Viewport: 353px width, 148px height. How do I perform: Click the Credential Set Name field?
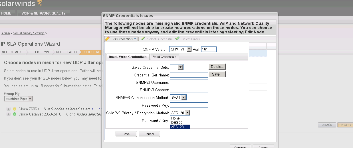[x=189, y=75]
